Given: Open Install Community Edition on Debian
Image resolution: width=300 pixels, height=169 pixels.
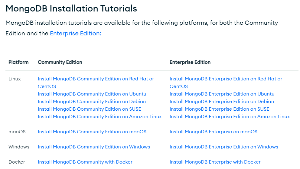Looking at the screenshot, I should point(92,102).
